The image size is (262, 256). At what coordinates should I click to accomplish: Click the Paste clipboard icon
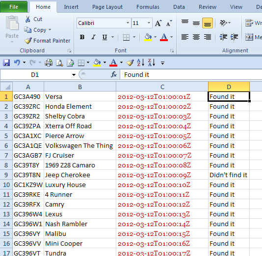(12, 23)
